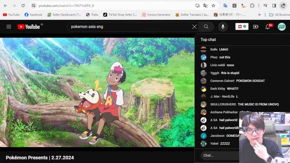The width and height of the screenshot is (290, 163).
Task: Go back with the browser back arrow
Action: point(5,6)
